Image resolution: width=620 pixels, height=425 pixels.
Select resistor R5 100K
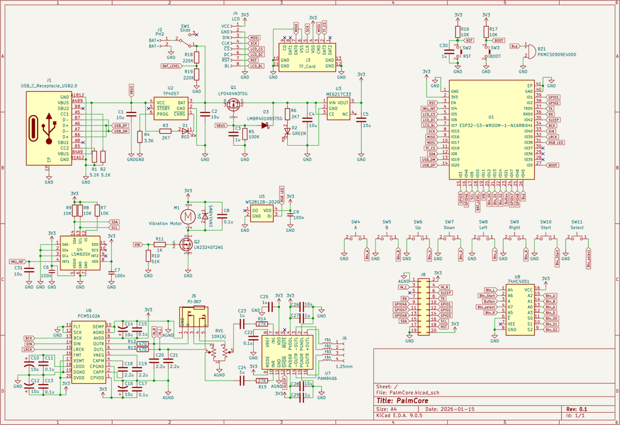click(x=245, y=134)
